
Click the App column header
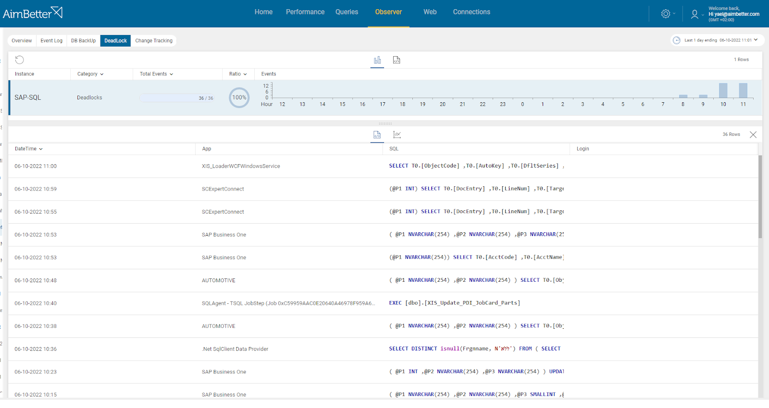[x=207, y=149]
